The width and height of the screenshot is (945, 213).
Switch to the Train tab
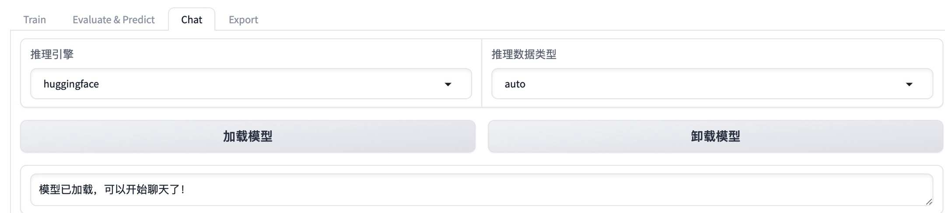click(x=35, y=20)
